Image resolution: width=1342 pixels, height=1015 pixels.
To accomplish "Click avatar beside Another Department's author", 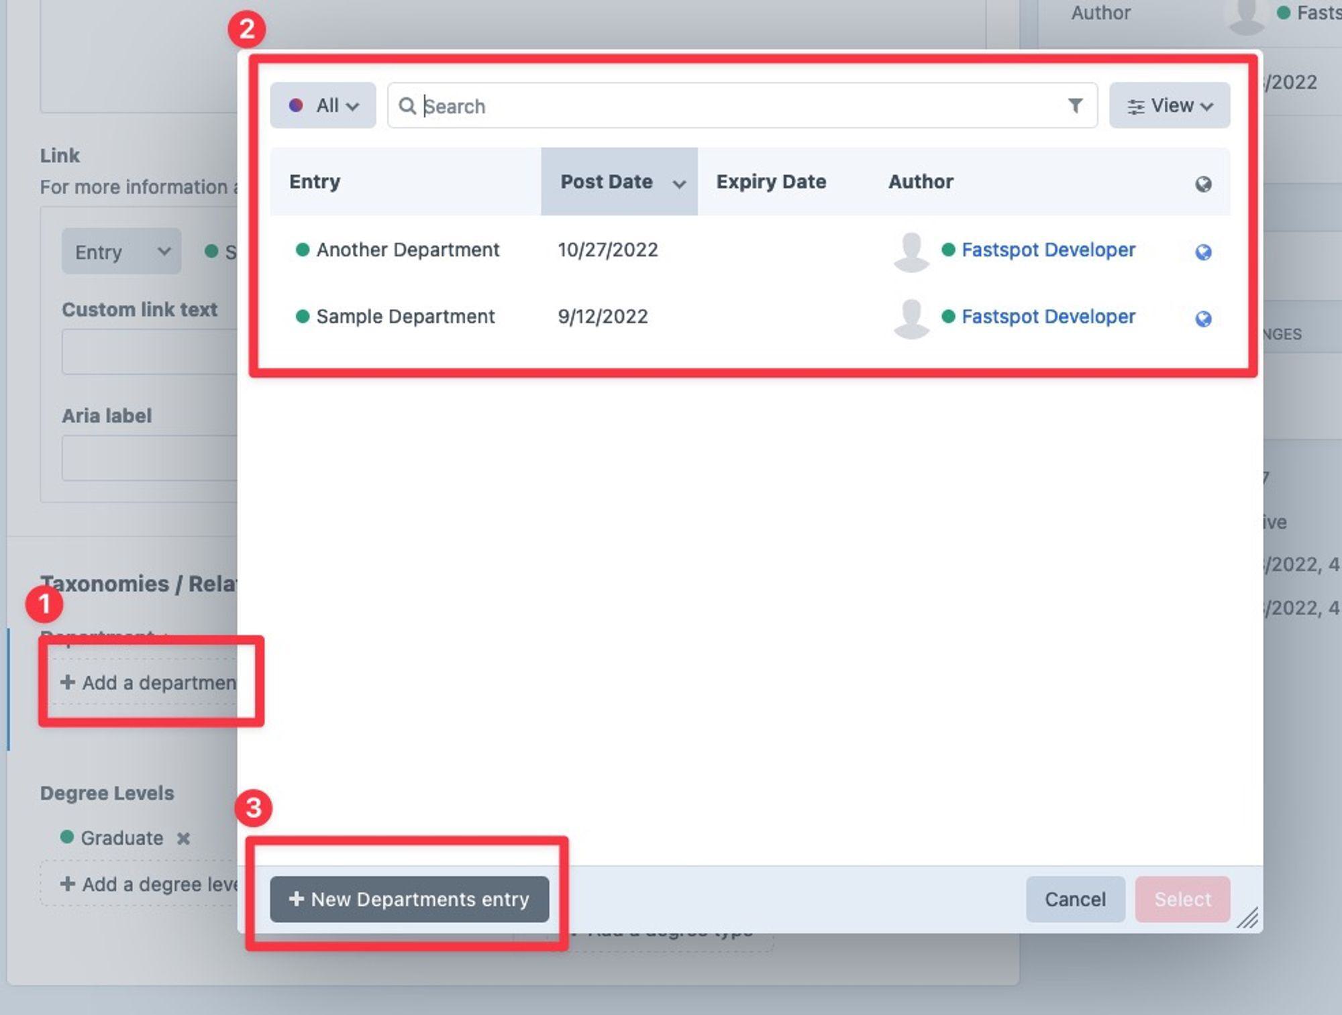I will tap(911, 251).
